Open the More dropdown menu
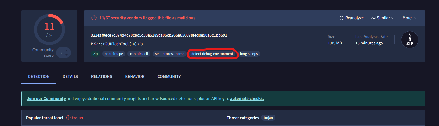439x126 pixels. pos(410,18)
